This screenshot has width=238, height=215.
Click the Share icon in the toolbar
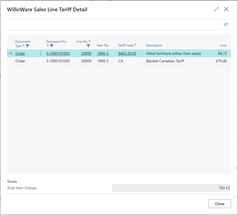[226, 24]
